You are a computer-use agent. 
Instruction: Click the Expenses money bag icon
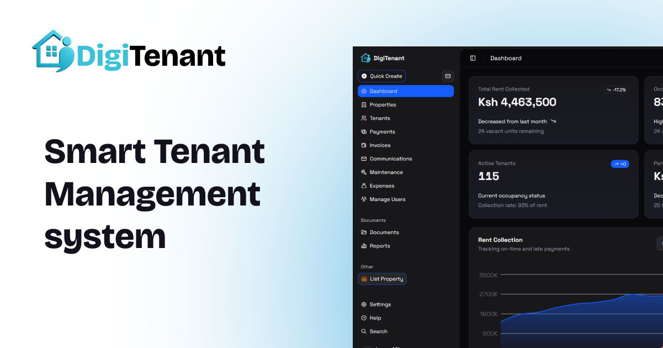pyautogui.click(x=364, y=186)
